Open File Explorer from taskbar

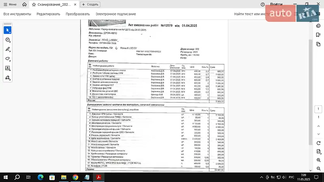[x=64, y=177]
